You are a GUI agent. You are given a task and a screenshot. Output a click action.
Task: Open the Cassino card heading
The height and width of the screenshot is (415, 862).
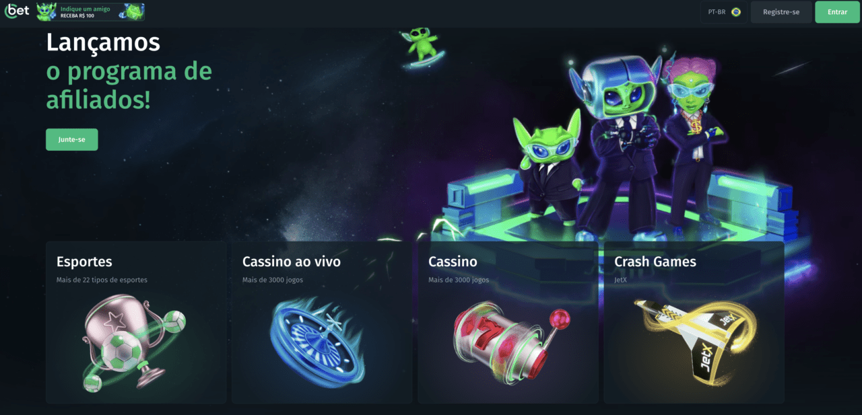tap(453, 262)
